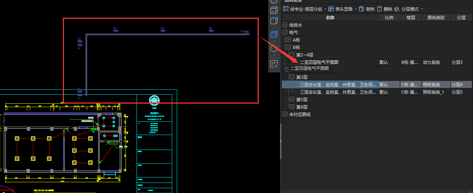Click the 给排水 label
This screenshot has height=193, width=473.
click(296, 25)
